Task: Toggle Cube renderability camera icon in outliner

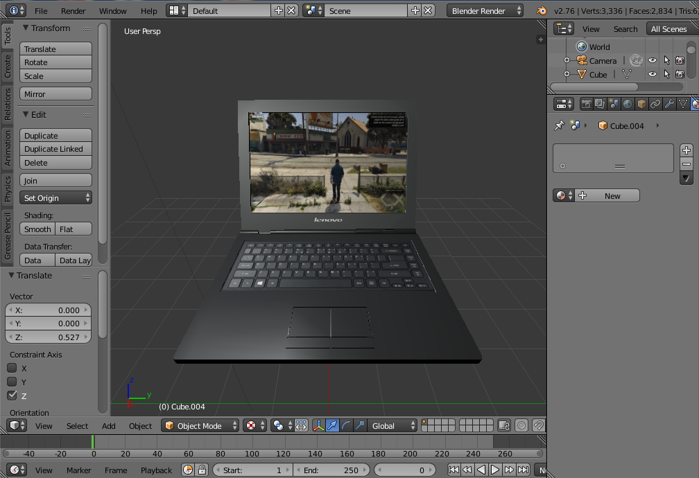Action: (680, 74)
